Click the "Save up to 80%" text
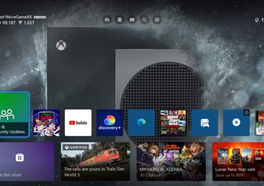This screenshot has height=186, width=264. (x=230, y=175)
